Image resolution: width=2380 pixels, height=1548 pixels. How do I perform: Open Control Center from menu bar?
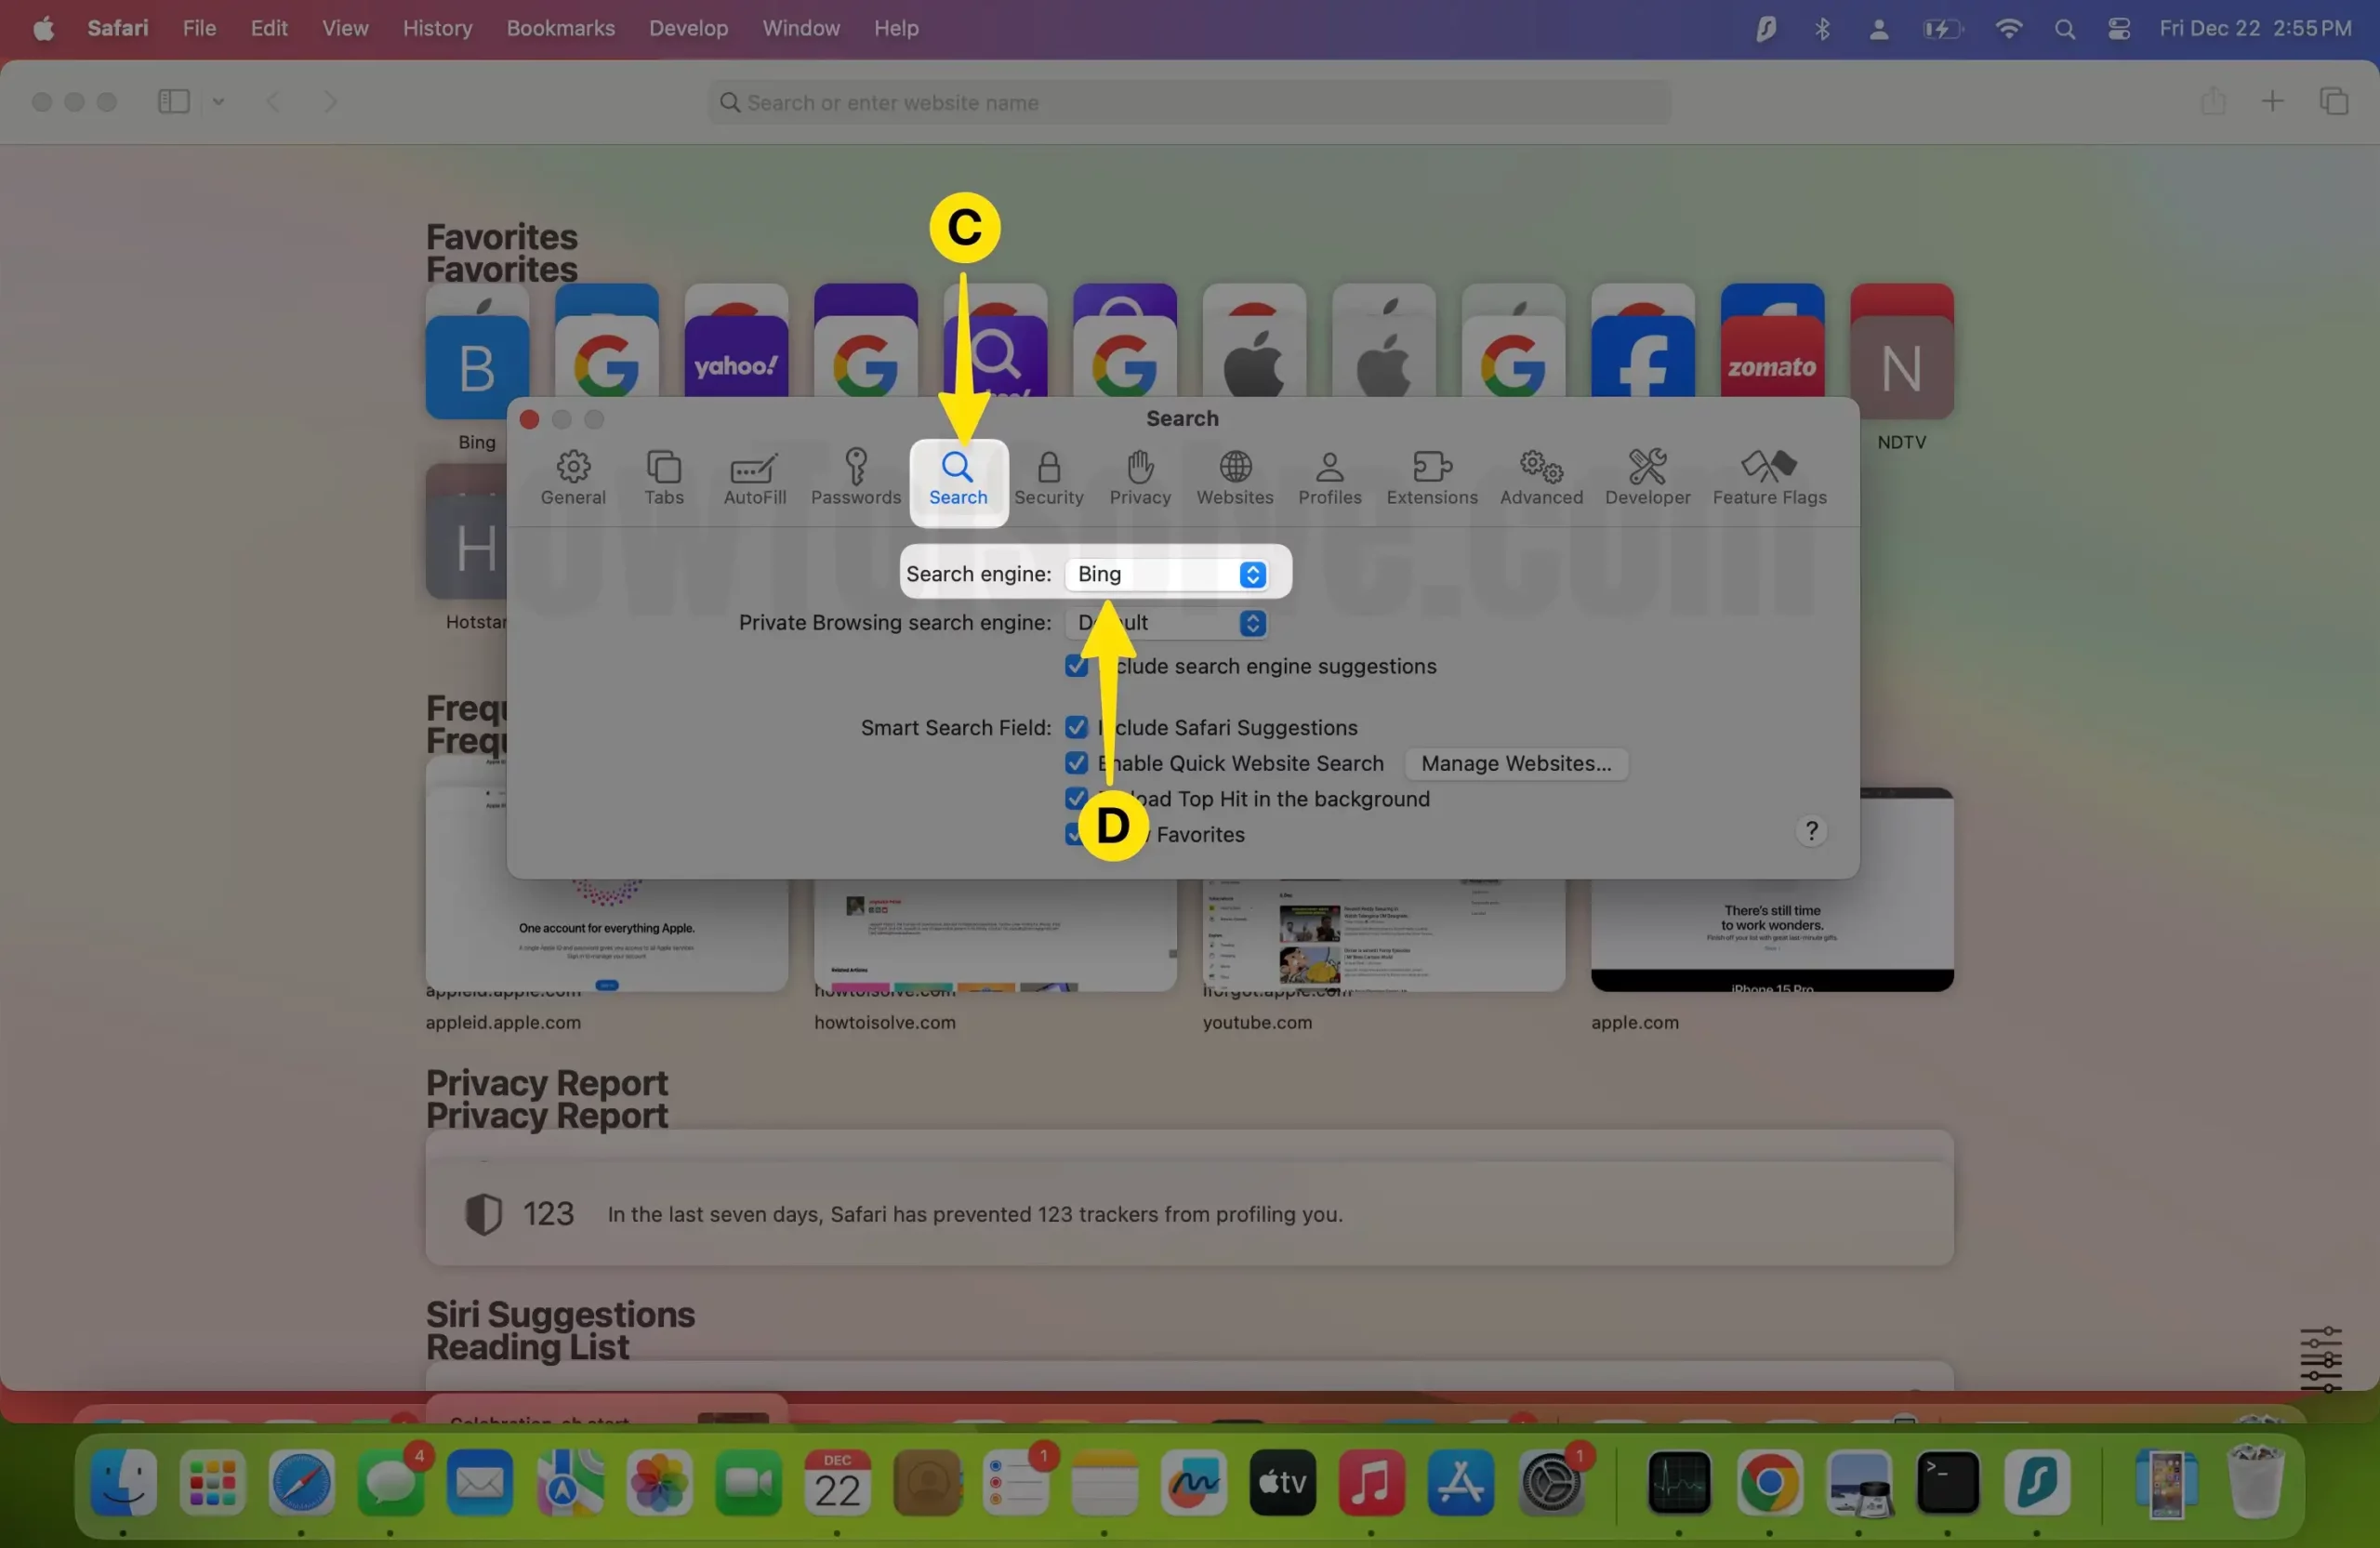click(2118, 28)
